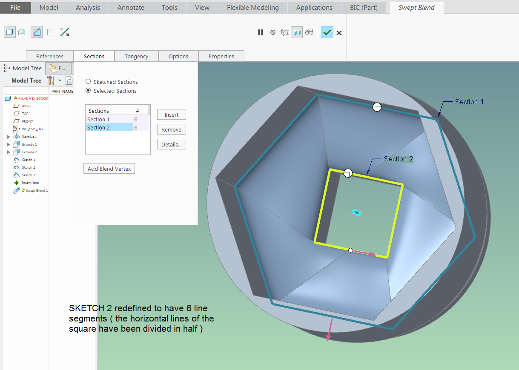Screen dimensions: 519x370
Task: Switch to the View ribbon tab
Action: tap(202, 8)
